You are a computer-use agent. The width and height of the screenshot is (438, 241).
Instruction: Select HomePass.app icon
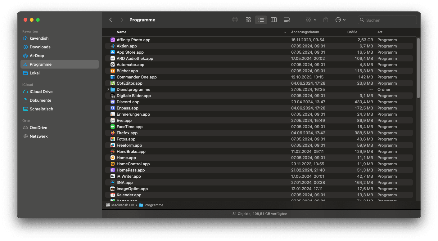113,170
